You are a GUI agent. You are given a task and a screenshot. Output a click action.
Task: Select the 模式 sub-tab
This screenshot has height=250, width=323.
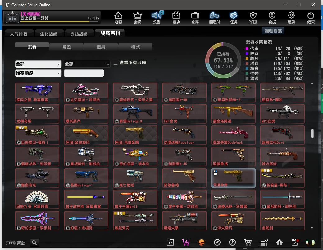tap(135, 47)
